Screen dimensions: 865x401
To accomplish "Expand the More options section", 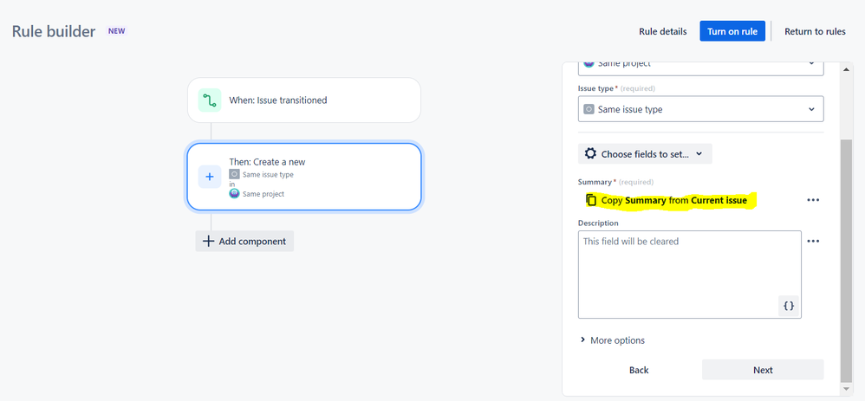I will [612, 340].
